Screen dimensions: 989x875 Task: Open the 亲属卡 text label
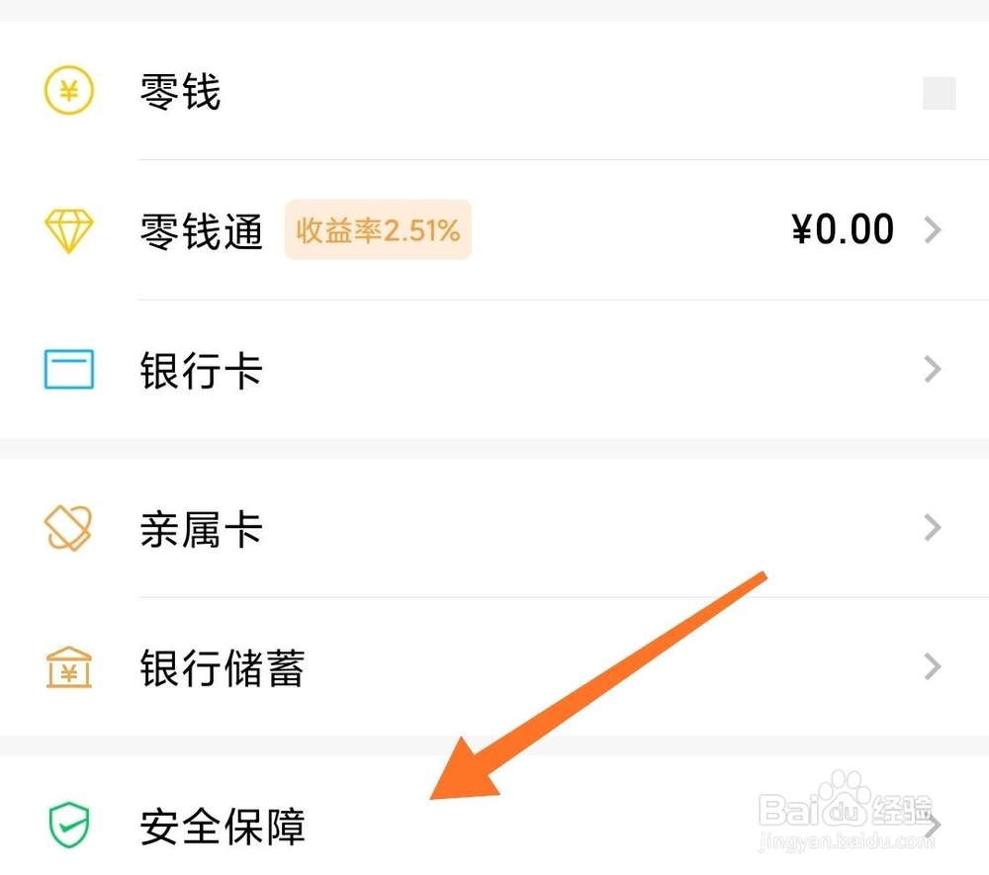[201, 530]
